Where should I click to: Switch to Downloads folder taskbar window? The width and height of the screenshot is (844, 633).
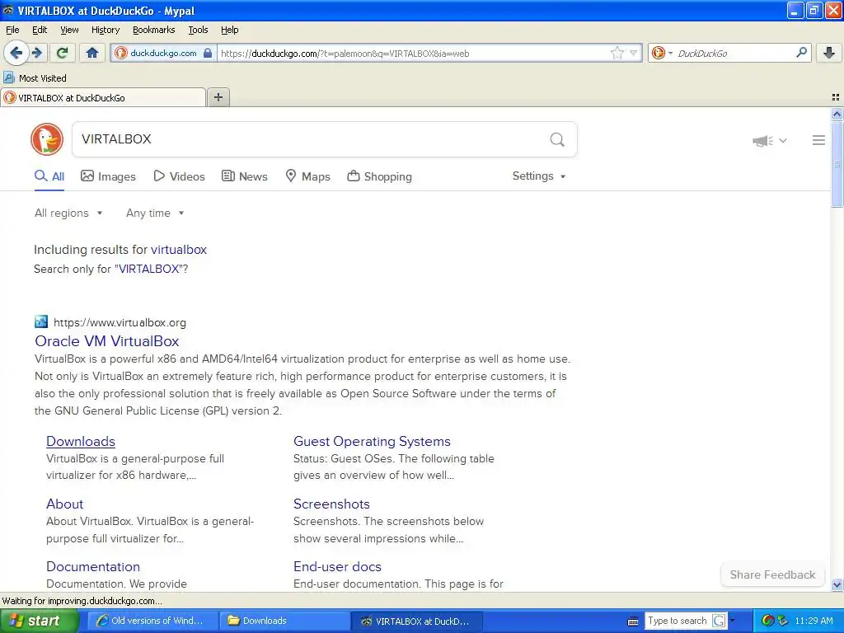tap(284, 621)
